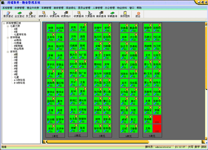The width and height of the screenshot is (208, 150).
Task: Collapse the 七星大厦 tree node
Action: tap(8, 26)
